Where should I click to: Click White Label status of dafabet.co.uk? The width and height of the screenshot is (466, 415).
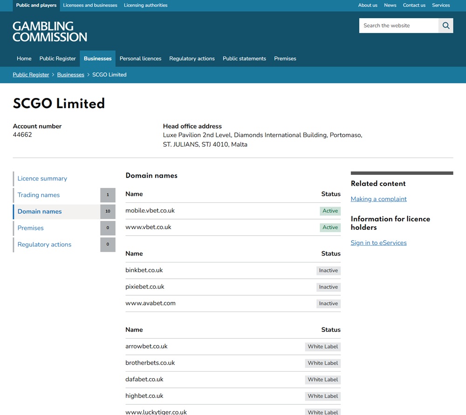pos(323,380)
